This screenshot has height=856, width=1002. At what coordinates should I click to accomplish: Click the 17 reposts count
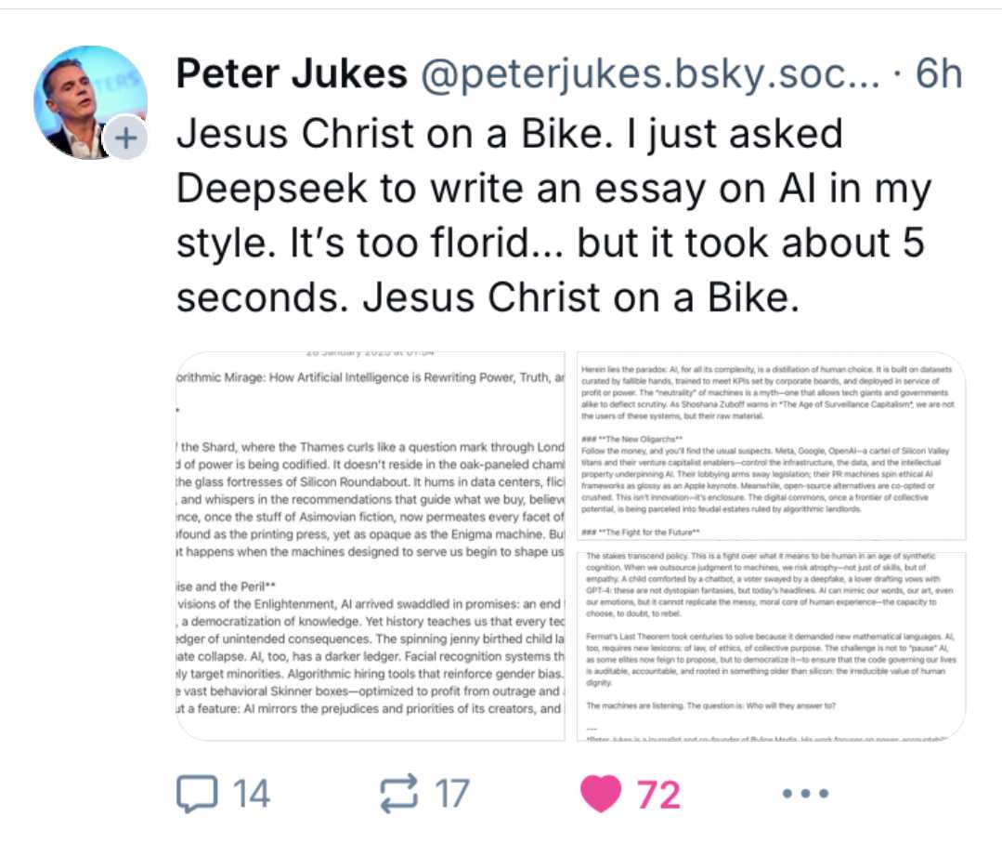pyautogui.click(x=451, y=794)
